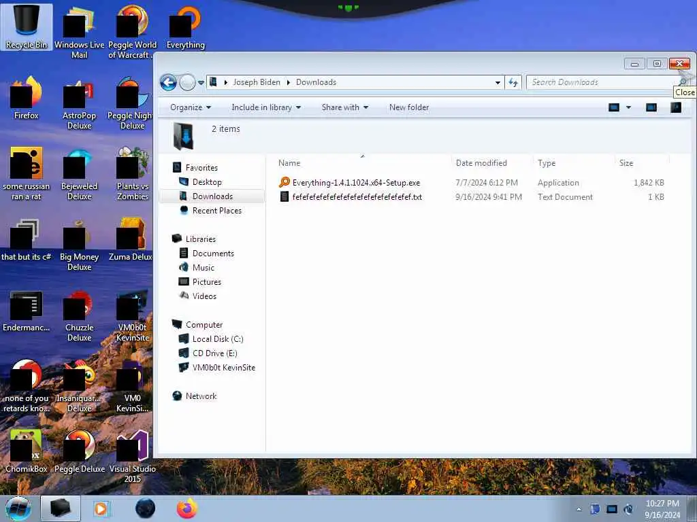Screen dimensions: 697x522
Task: Open Videos library
Action: [204, 296]
